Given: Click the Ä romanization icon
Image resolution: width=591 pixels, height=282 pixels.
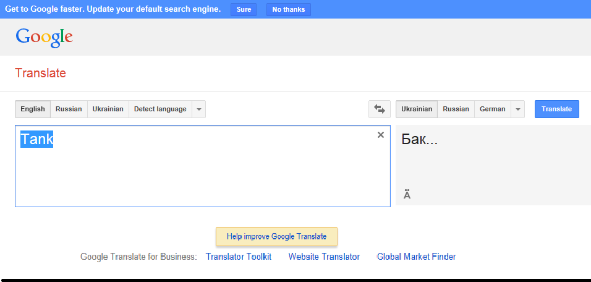Looking at the screenshot, I should [x=407, y=195].
